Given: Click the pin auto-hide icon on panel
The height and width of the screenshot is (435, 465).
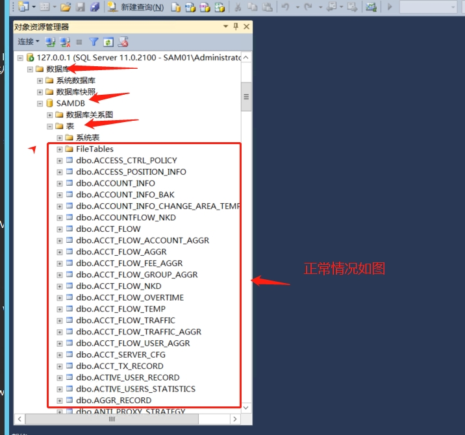Looking at the screenshot, I should 236,27.
